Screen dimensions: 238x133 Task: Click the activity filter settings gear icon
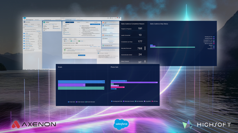pos(93,45)
